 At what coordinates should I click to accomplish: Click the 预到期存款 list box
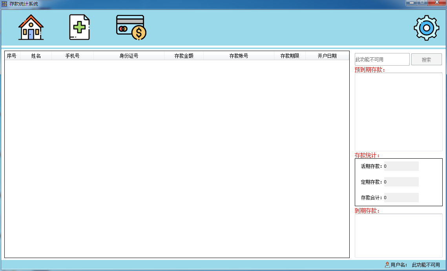click(x=399, y=112)
